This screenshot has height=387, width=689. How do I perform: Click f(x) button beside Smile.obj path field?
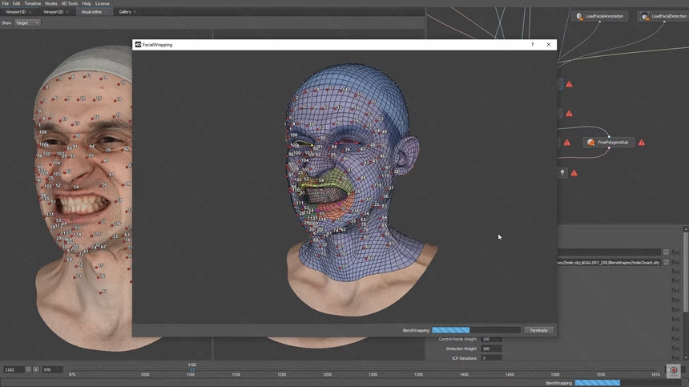(x=675, y=263)
